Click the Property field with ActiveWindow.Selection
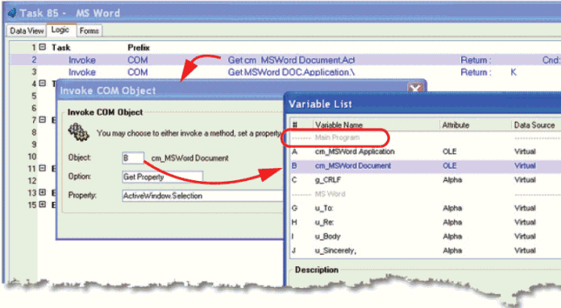561x308 pixels. coord(203,195)
